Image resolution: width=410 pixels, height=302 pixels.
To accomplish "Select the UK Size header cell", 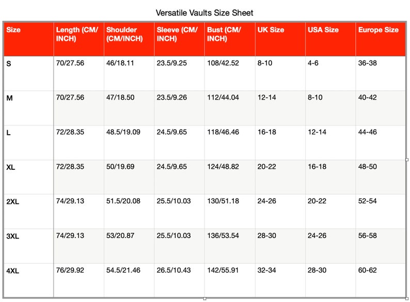I will pyautogui.click(x=280, y=39).
